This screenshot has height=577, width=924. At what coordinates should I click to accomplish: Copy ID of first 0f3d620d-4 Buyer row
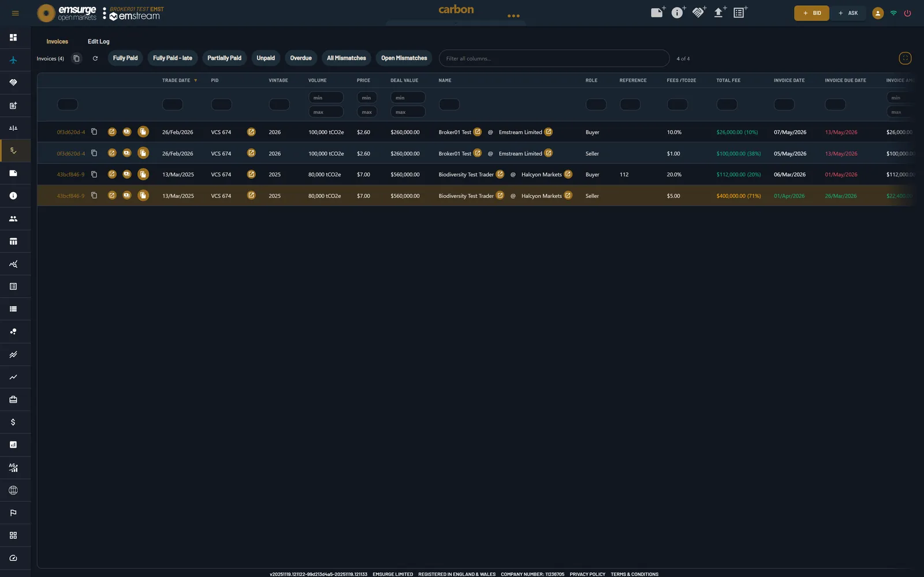pos(94,132)
